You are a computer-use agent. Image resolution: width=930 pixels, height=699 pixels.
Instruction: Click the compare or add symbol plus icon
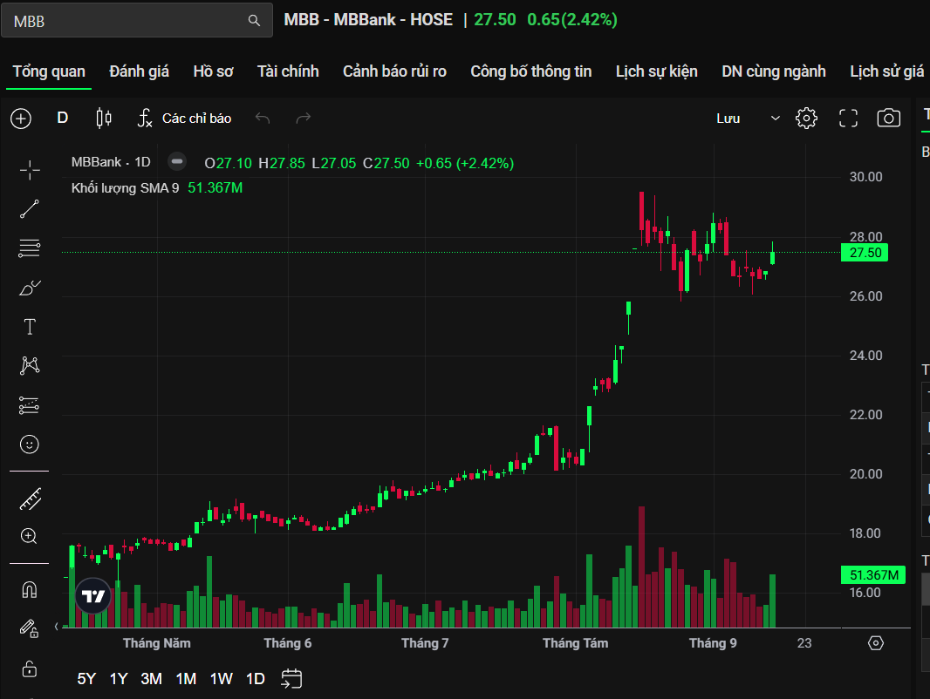pyautogui.click(x=21, y=119)
